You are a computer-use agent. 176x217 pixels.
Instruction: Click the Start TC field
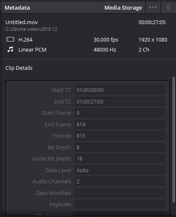pos(120,90)
